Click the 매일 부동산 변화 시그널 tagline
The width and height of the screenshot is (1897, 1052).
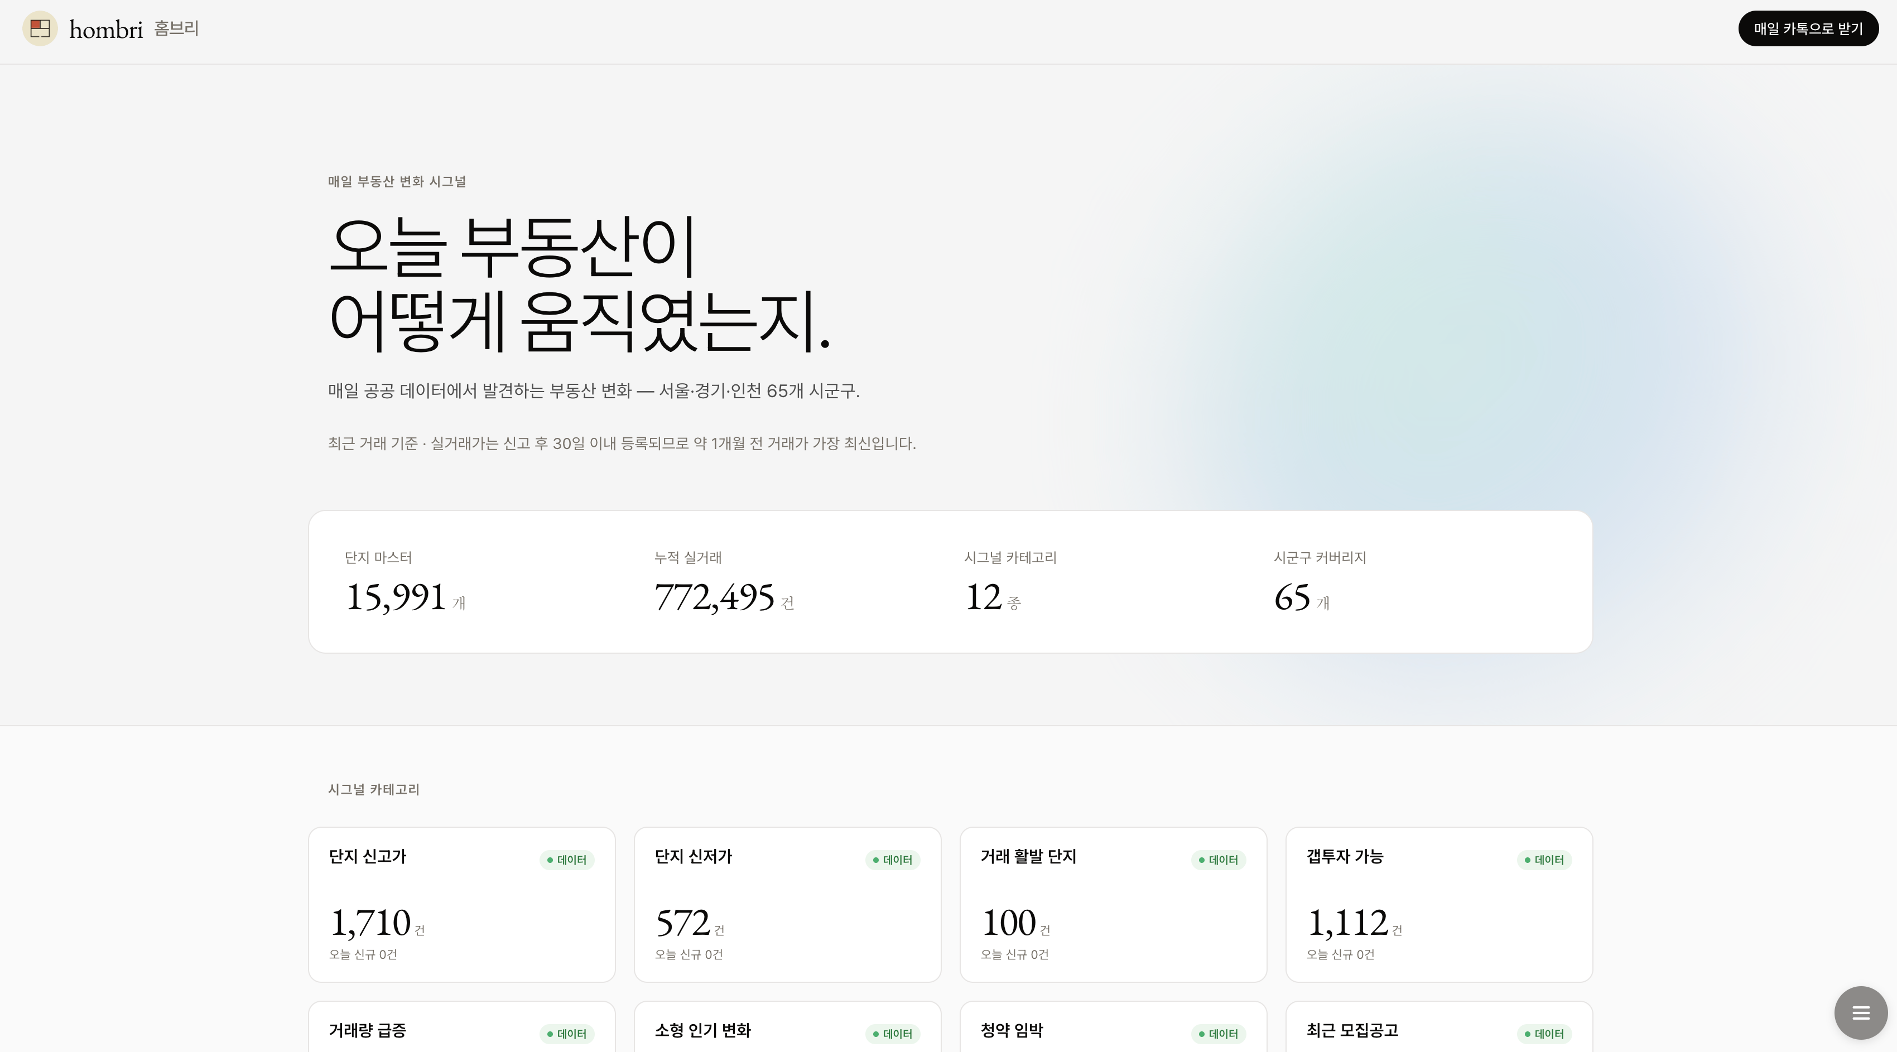pos(397,181)
